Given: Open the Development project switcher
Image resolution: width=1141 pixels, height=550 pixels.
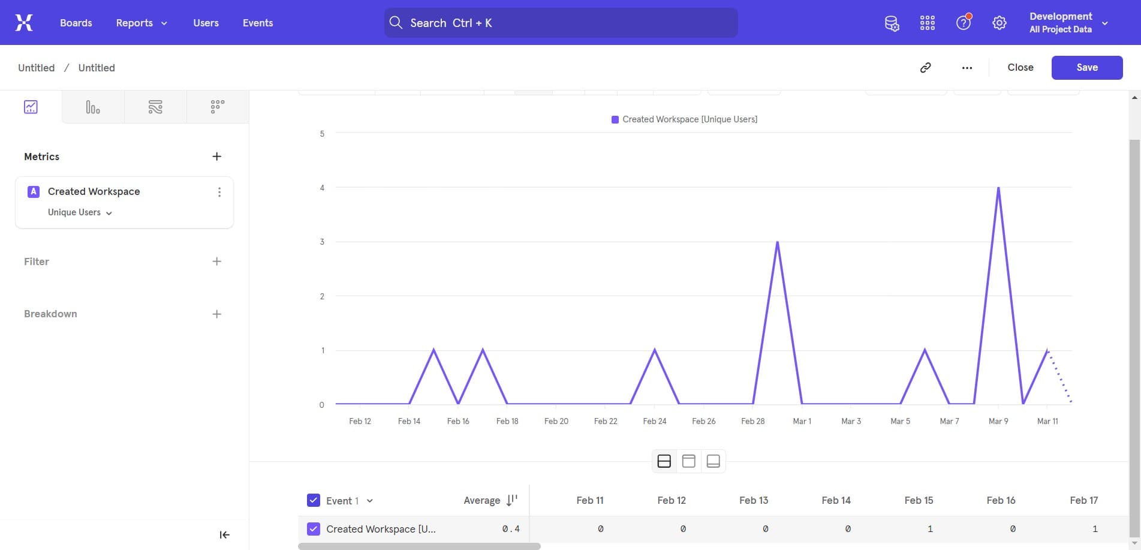Looking at the screenshot, I should 1068,23.
